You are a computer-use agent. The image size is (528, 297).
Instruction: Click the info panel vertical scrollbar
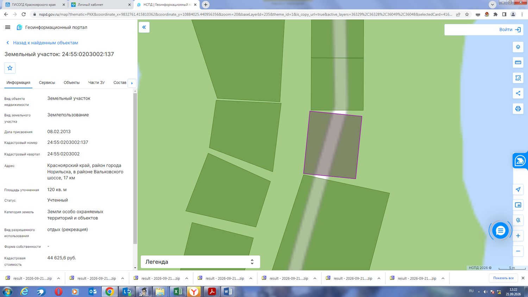coord(135,169)
